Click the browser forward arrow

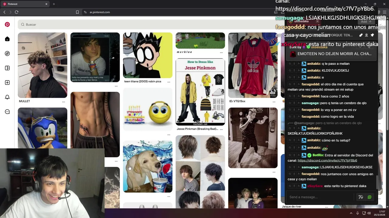(10, 12)
